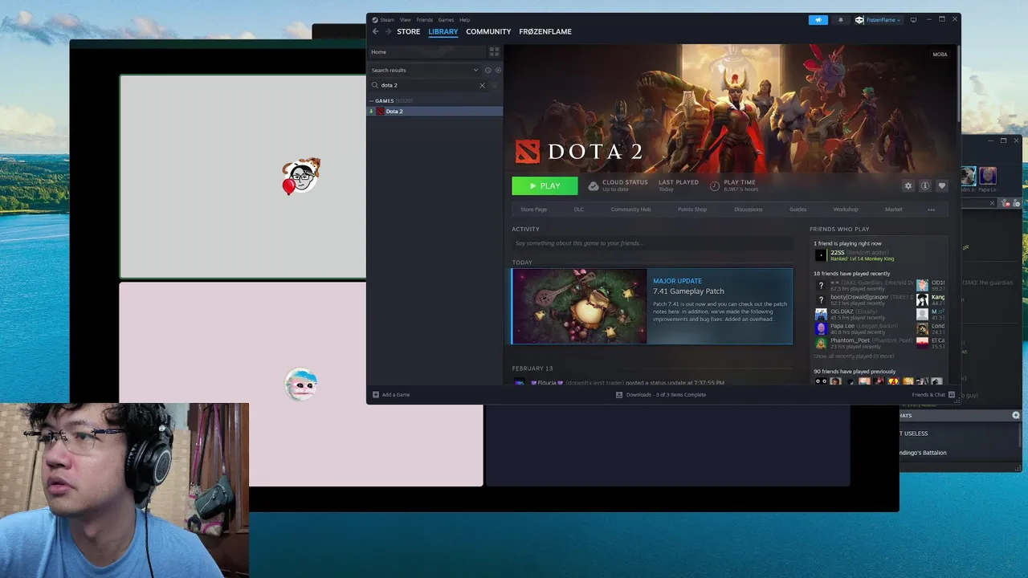Add Dota 2 to favorites heart icon
Screen dimensions: 1028x578
942,185
